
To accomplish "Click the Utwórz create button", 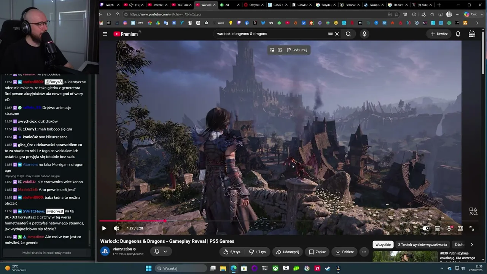I will [439, 34].
